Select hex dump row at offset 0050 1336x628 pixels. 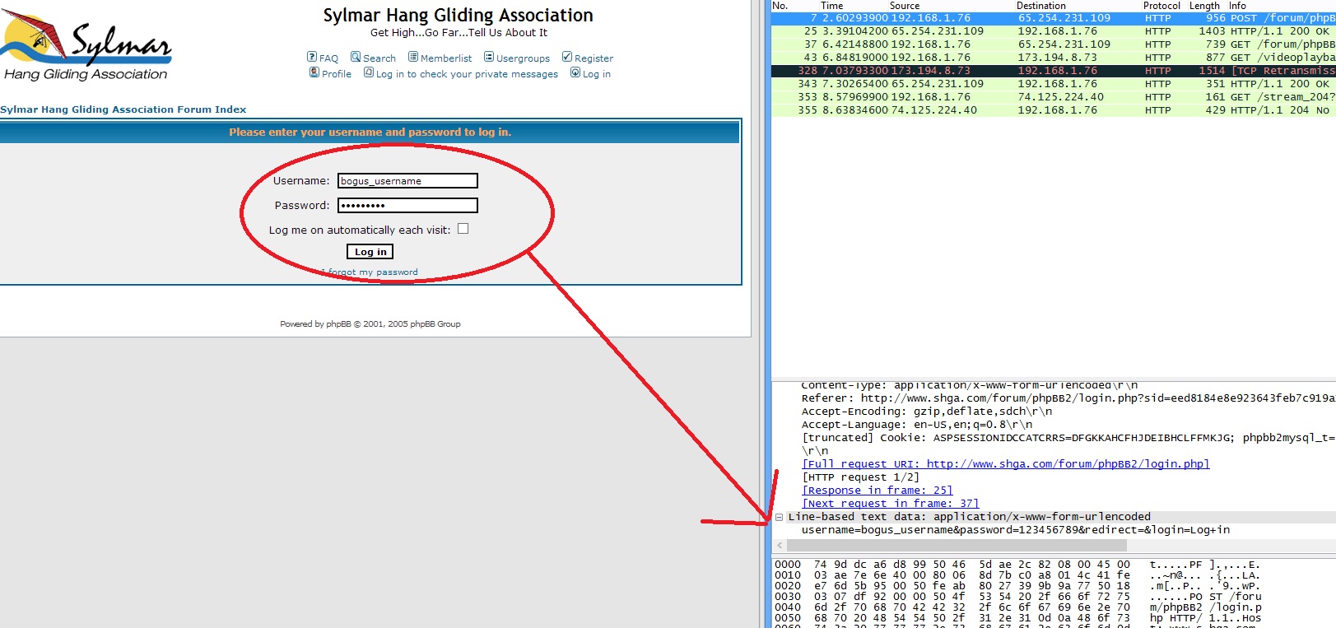coord(1017,618)
